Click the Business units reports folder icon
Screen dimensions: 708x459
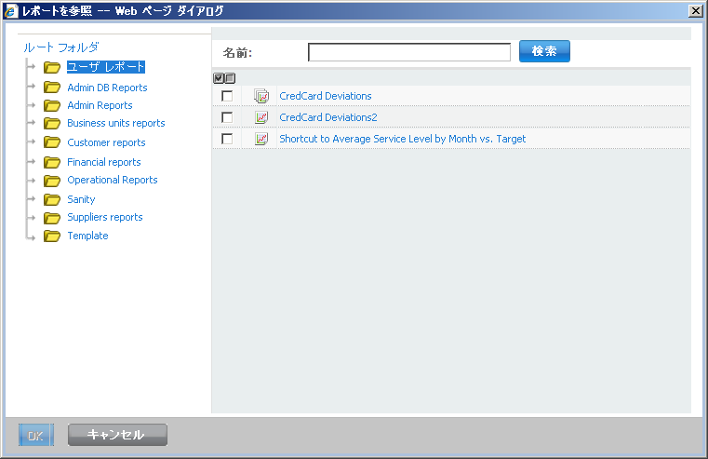[x=52, y=123]
